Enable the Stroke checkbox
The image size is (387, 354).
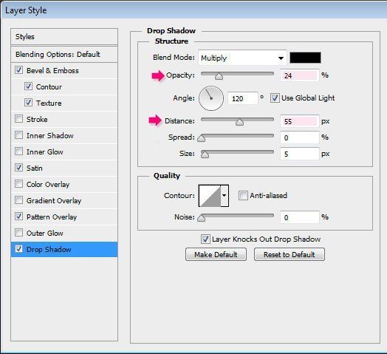pyautogui.click(x=18, y=119)
